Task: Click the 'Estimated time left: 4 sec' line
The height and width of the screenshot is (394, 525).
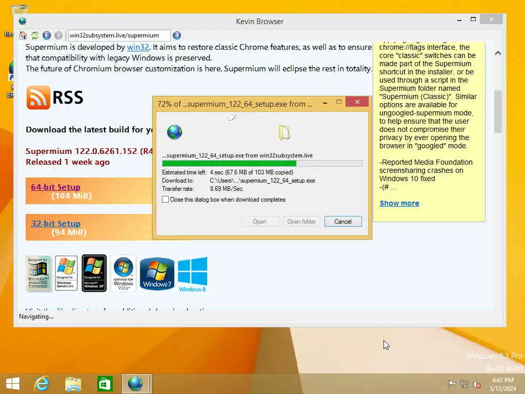Action: [228, 172]
